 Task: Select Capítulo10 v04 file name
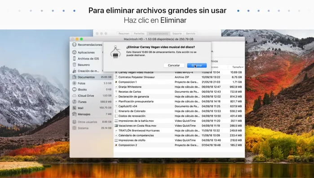point(128,106)
